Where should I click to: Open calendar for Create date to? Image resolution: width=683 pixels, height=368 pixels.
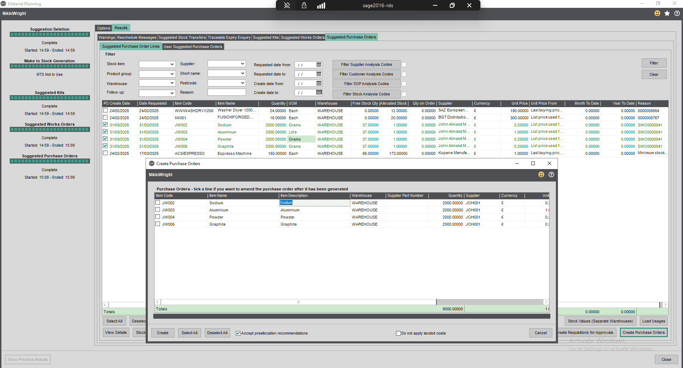[319, 93]
